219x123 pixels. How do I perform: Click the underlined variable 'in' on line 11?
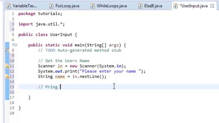(60, 66)
